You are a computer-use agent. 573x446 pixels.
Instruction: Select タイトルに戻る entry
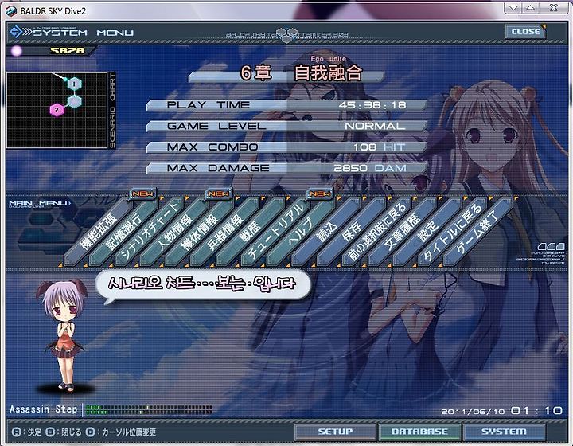(x=451, y=233)
